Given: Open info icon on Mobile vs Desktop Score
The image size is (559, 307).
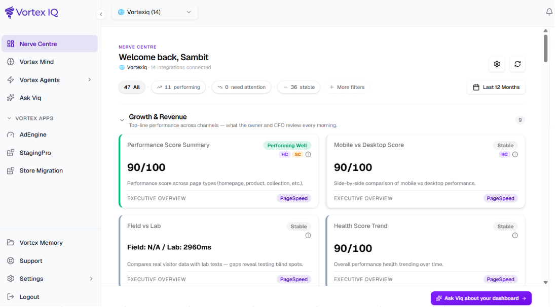Looking at the screenshot, I should click(x=515, y=154).
